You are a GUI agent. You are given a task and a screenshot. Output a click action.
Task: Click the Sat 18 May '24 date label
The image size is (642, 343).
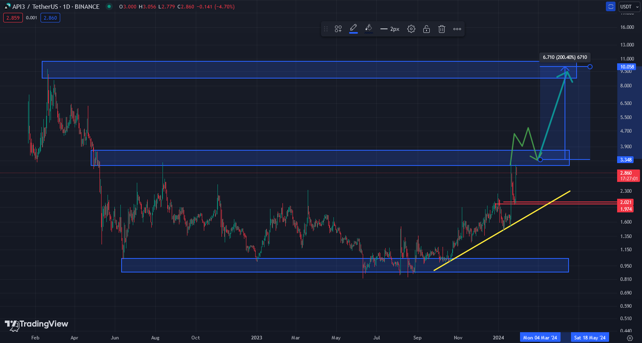click(590, 338)
